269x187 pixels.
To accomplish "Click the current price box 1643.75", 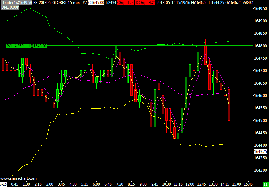I will 261,152.
